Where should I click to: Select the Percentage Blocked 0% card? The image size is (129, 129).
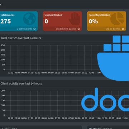[x=106, y=21]
